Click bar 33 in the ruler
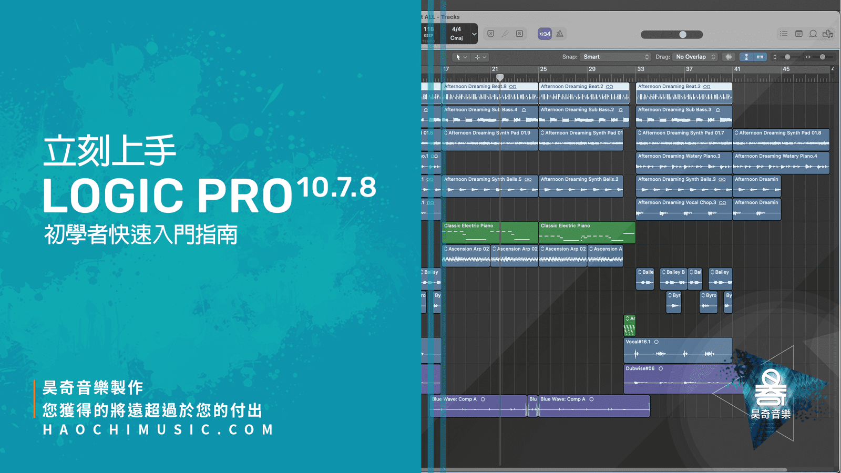 click(640, 69)
